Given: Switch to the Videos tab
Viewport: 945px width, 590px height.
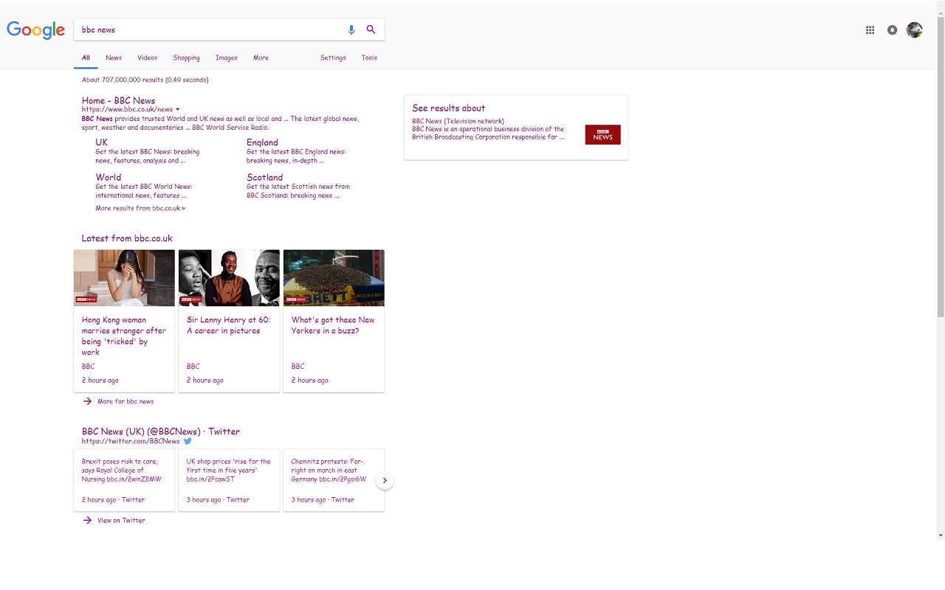Looking at the screenshot, I should click(x=147, y=58).
